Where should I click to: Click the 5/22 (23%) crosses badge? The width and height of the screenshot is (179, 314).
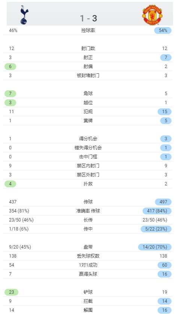[x=156, y=229]
